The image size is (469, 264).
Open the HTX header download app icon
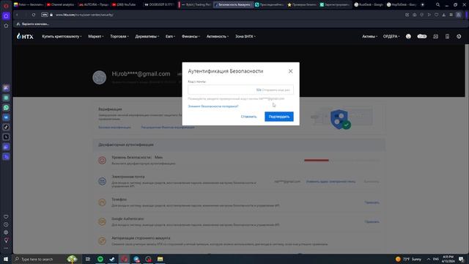(447, 37)
